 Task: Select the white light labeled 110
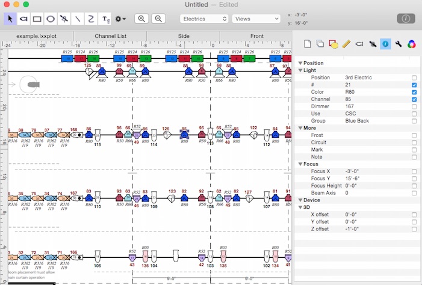98,198
